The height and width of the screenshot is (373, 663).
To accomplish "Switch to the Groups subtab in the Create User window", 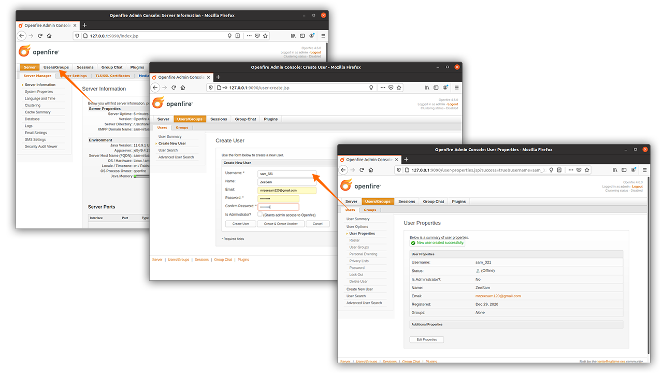I will pos(182,127).
